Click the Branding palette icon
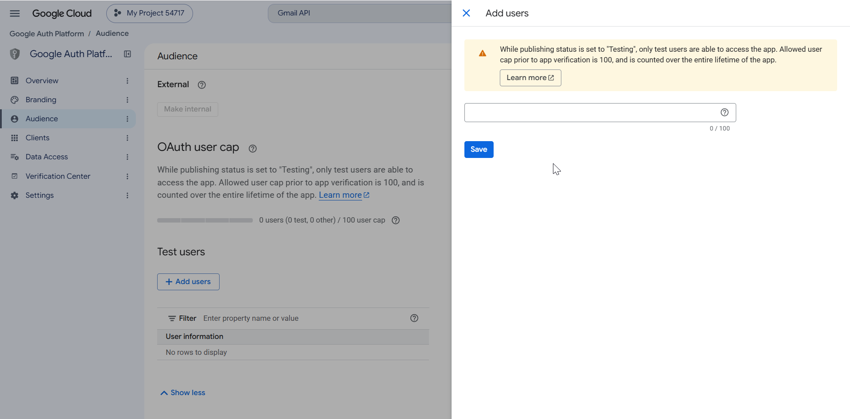The image size is (850, 419). [x=15, y=100]
